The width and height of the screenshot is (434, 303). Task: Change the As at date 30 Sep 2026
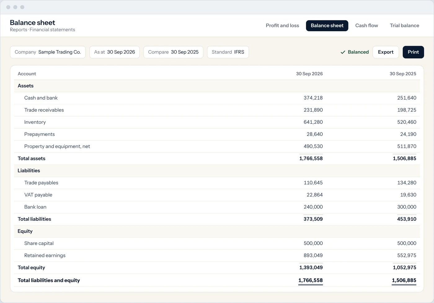(114, 52)
